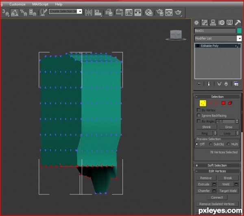
Task: Open the Curve Editor icon
Action: pos(129,13)
